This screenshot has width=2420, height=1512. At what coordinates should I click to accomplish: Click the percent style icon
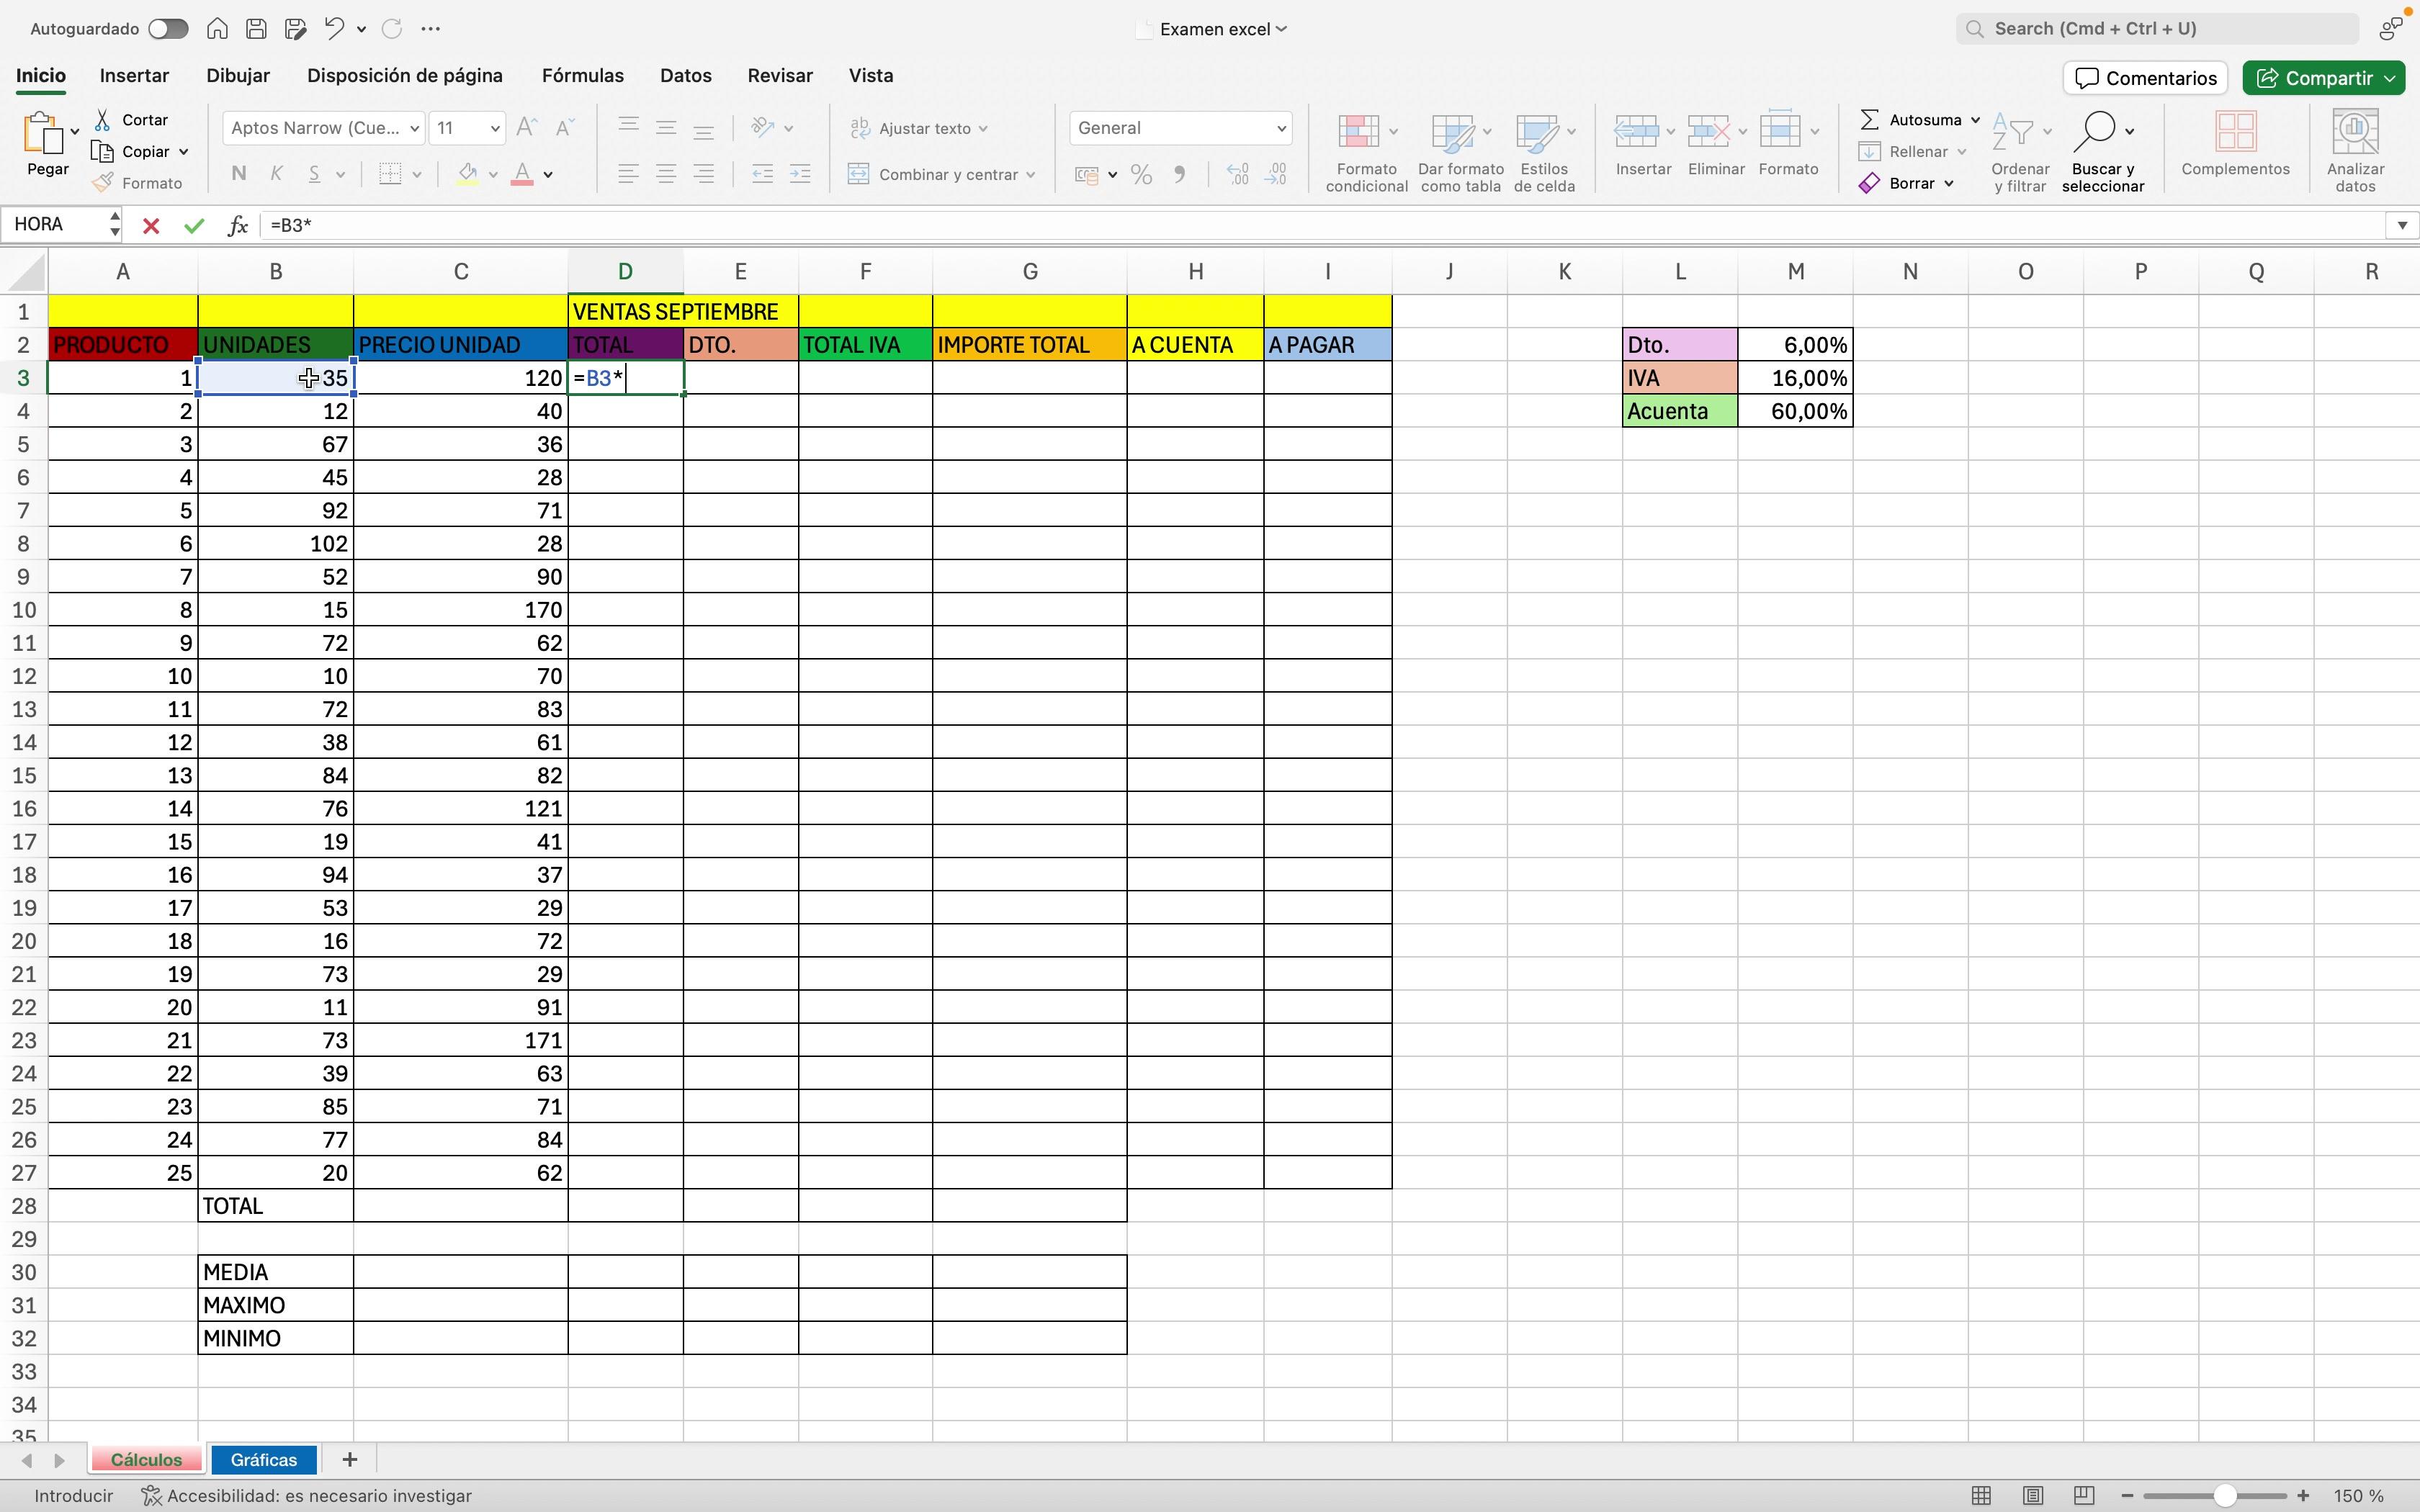[x=1141, y=175]
